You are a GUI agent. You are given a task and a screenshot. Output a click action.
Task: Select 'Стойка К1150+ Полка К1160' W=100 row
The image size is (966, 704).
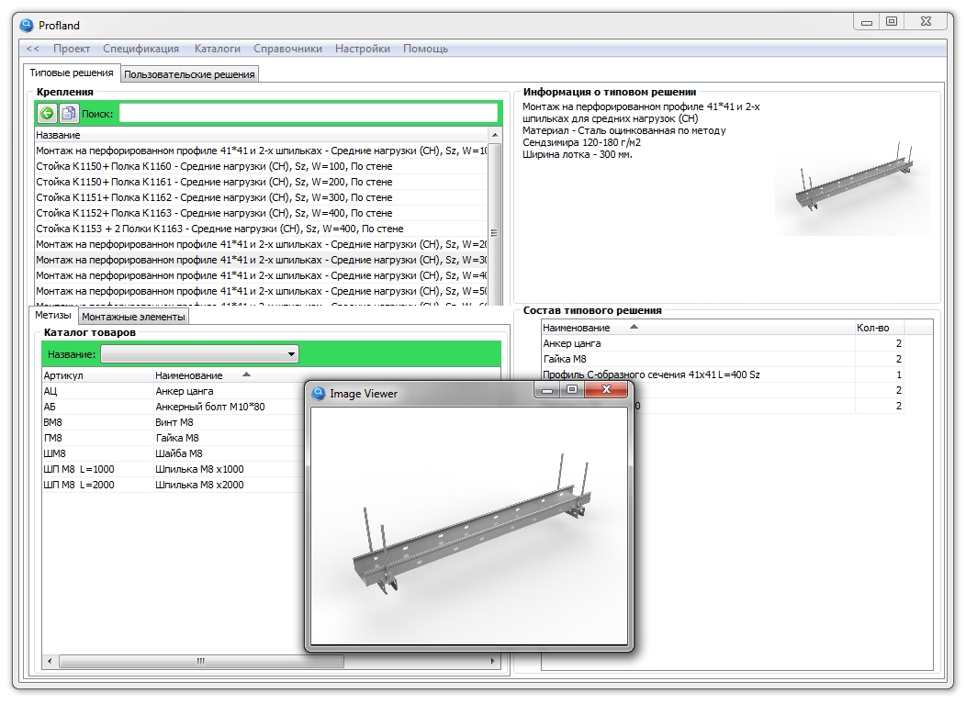pyautogui.click(x=261, y=166)
